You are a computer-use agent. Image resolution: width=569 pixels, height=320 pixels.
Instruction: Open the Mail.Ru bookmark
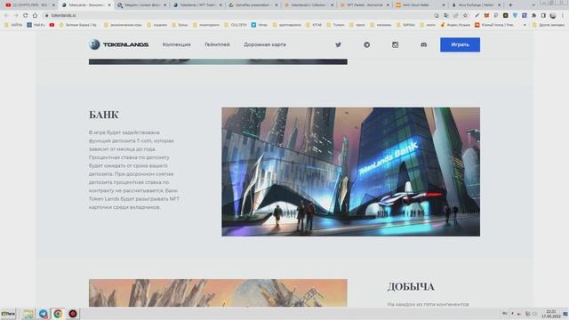(x=36, y=25)
